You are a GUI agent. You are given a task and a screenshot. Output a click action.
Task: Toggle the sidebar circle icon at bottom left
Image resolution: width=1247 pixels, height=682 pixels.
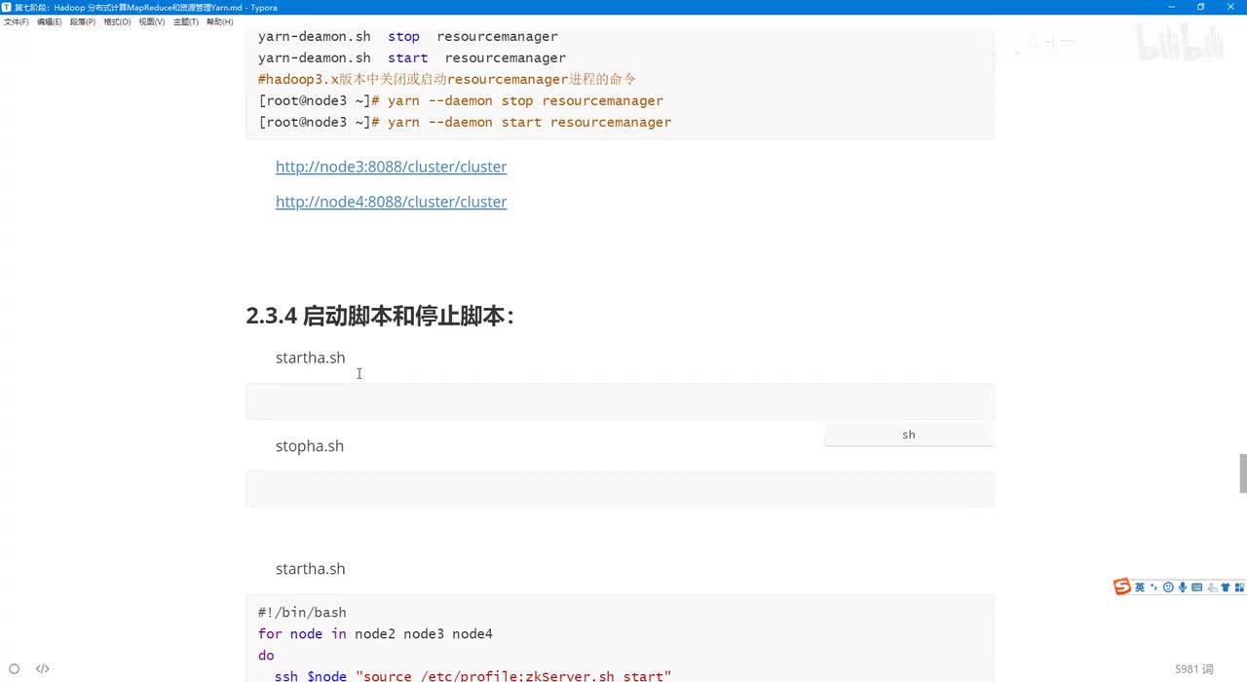[x=14, y=668]
